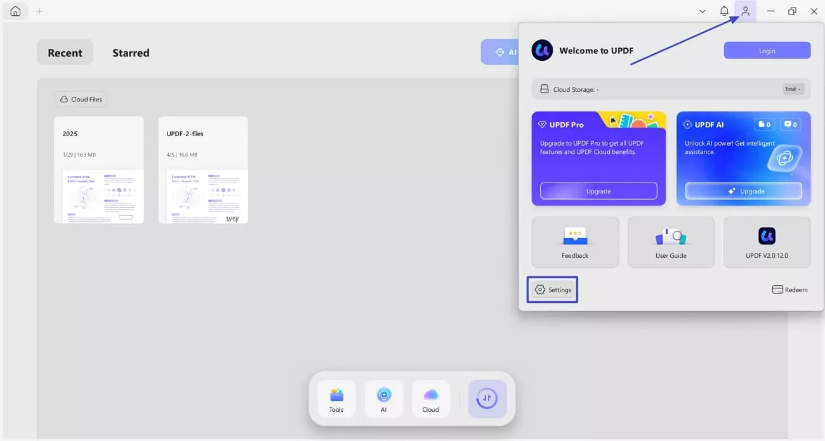Open Tools from the bottom dock
Image resolution: width=825 pixels, height=441 pixels.
pyautogui.click(x=336, y=399)
